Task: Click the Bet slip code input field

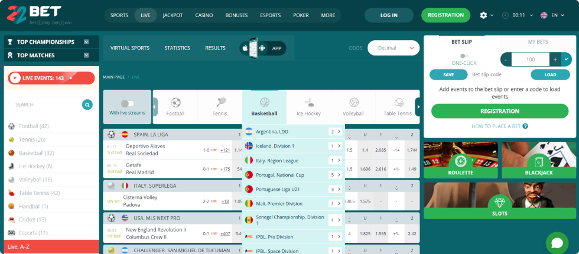Action: (499, 74)
